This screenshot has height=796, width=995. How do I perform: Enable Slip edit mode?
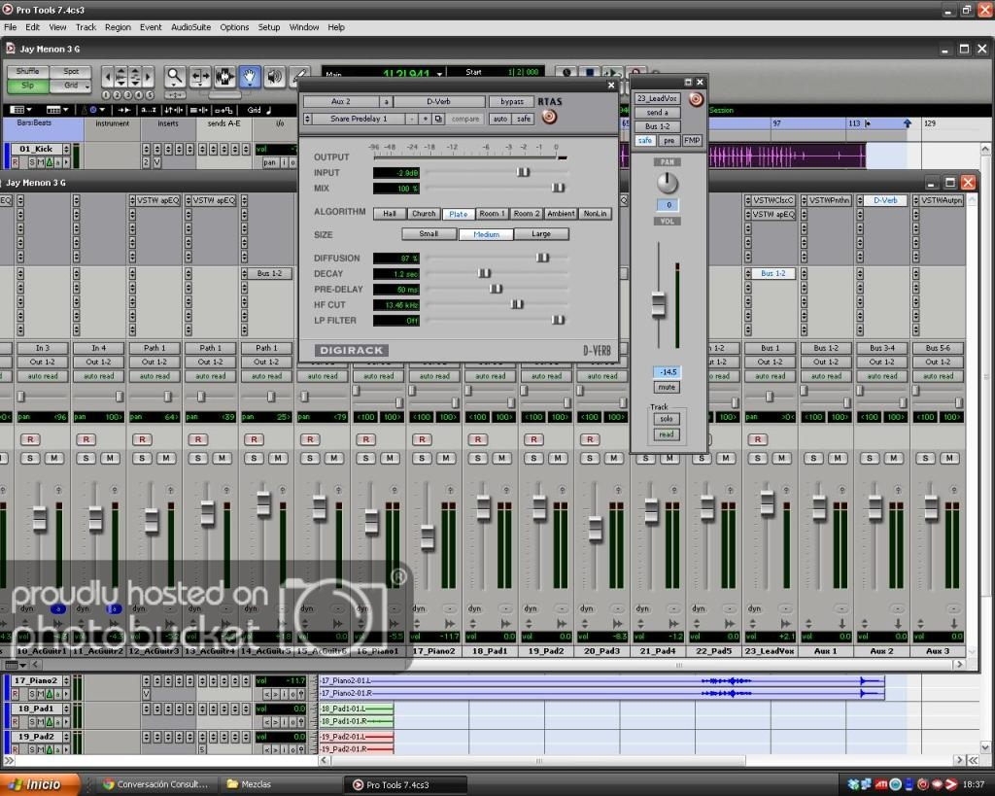pos(29,86)
